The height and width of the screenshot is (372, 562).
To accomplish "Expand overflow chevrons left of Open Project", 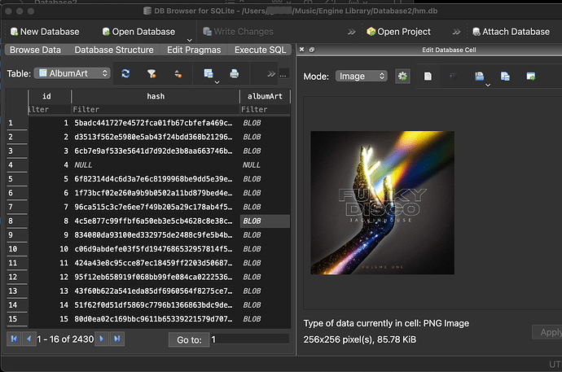I will click(x=352, y=32).
